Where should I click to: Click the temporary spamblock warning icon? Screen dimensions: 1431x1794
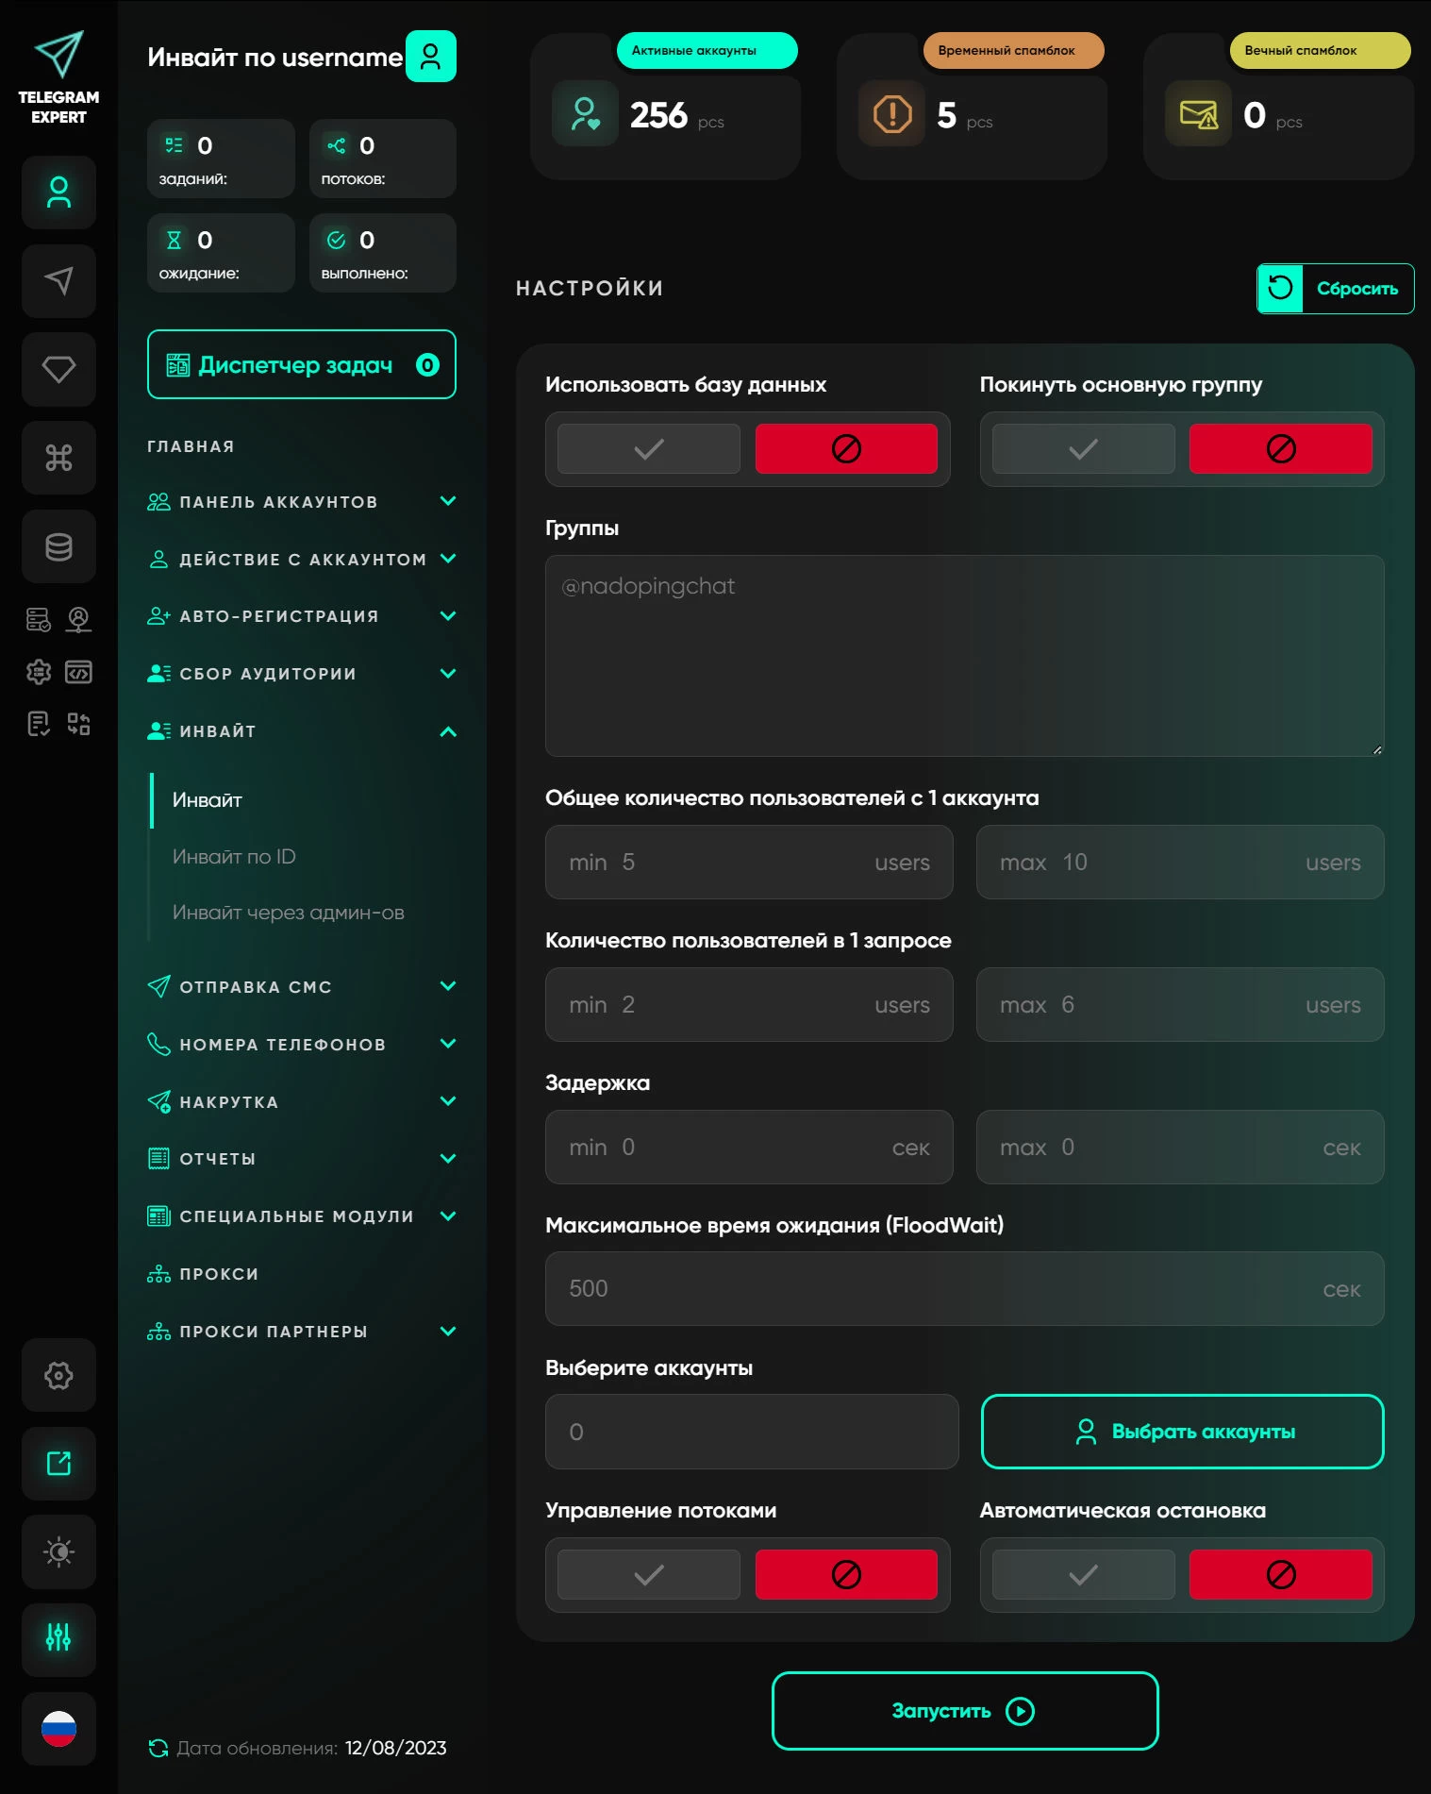[x=891, y=114]
